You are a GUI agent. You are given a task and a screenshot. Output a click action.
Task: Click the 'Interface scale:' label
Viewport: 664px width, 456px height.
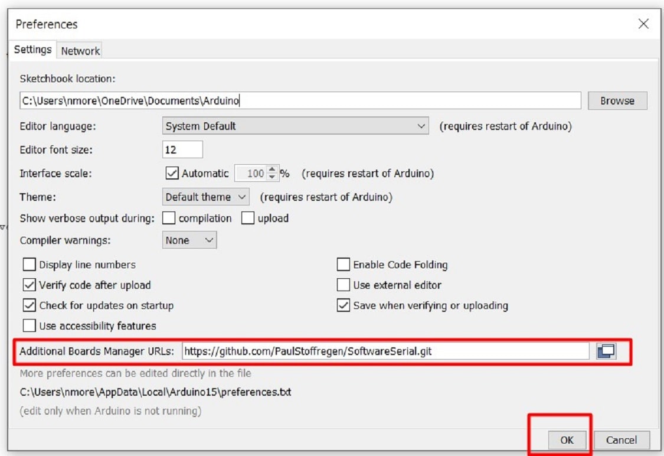(x=55, y=173)
